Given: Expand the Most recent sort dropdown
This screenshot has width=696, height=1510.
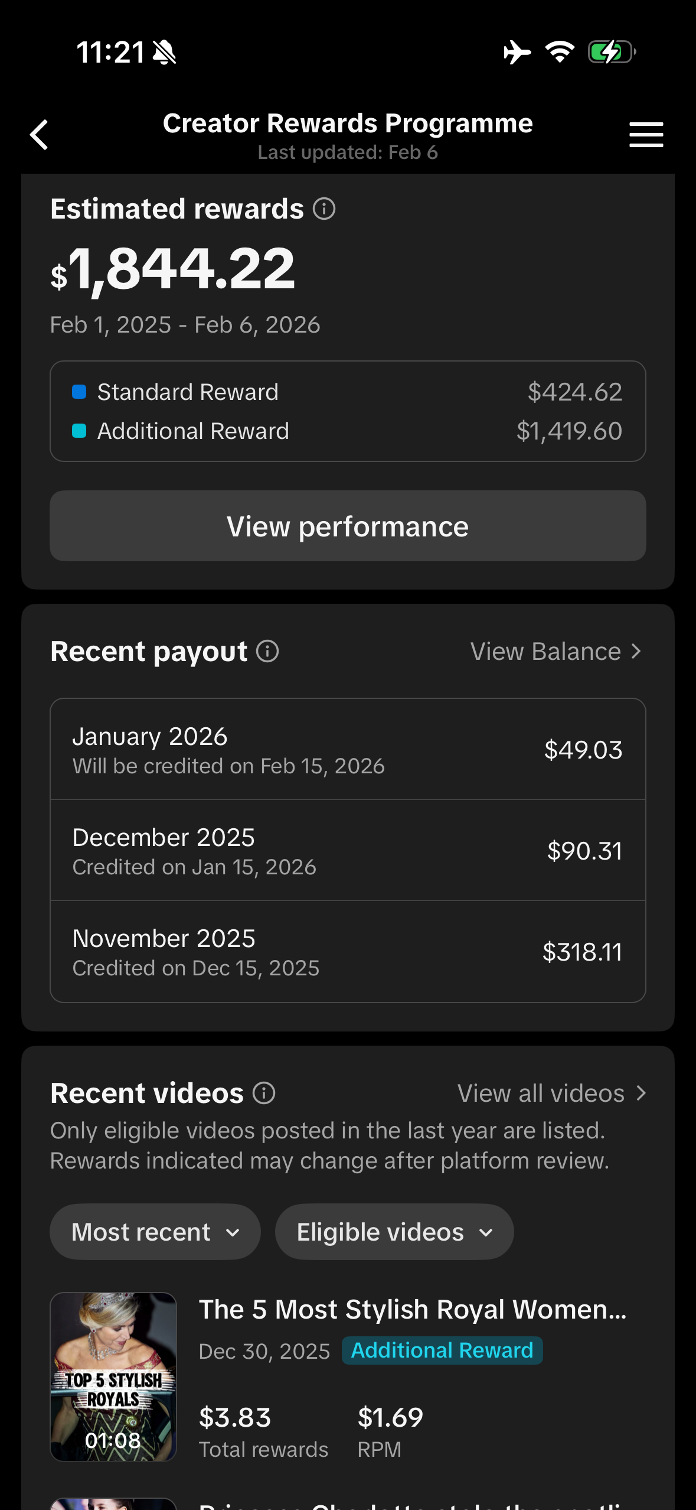Looking at the screenshot, I should point(155,1232).
